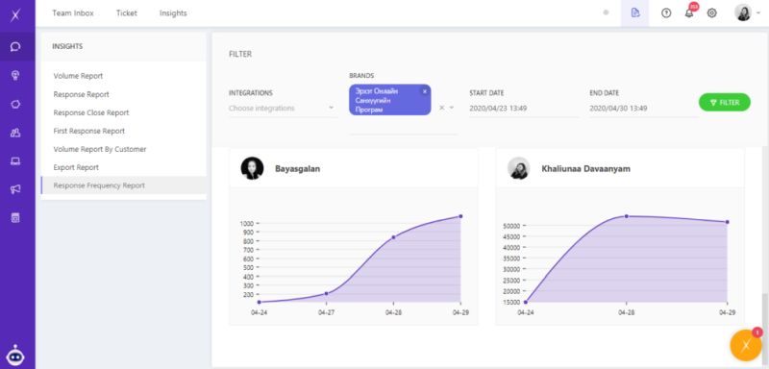The image size is (769, 369).
Task: Open the laptop sidebar icon
Action: click(15, 161)
